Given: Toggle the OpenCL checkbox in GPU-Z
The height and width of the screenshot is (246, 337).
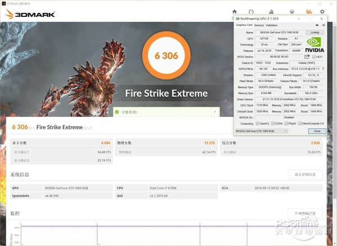Looking at the screenshot, I should pos(257,124).
